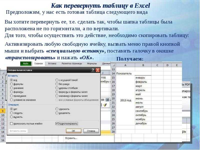Viewport: 200px width, 150px height.
Task: Click the 'январь' cell
Action: point(143,78)
